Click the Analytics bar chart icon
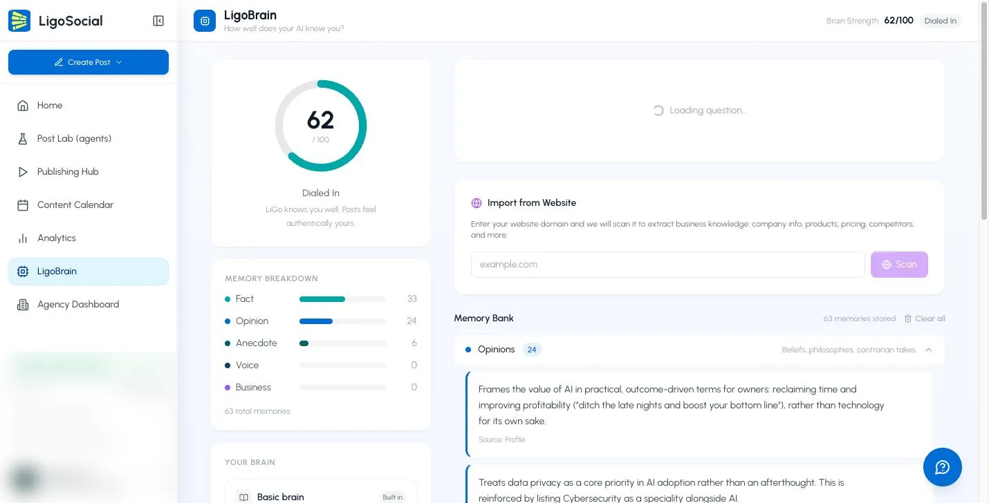The width and height of the screenshot is (989, 503). click(x=23, y=238)
